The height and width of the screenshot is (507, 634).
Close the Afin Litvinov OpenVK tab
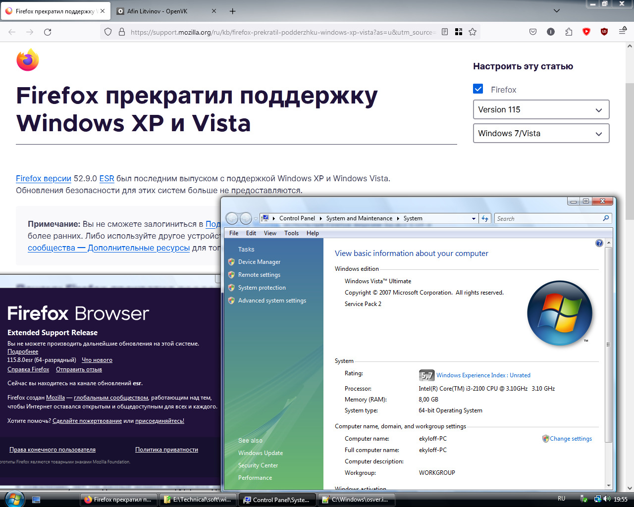point(214,11)
